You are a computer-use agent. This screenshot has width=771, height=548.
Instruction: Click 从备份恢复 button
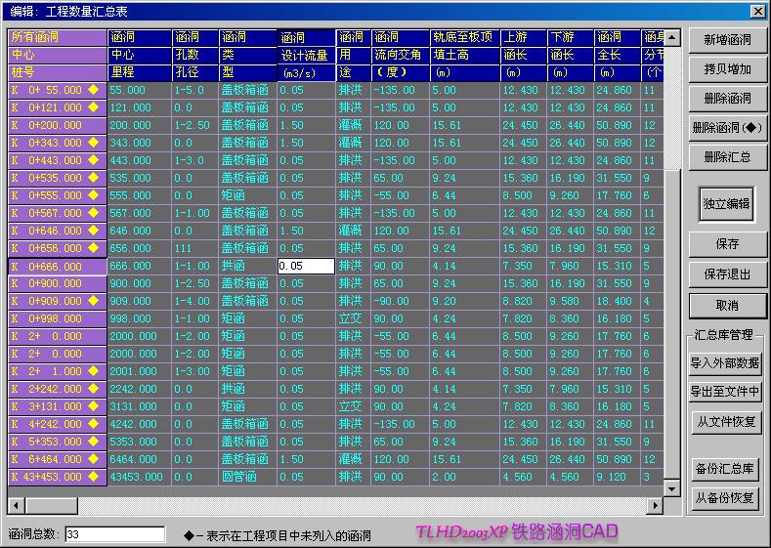tap(725, 498)
